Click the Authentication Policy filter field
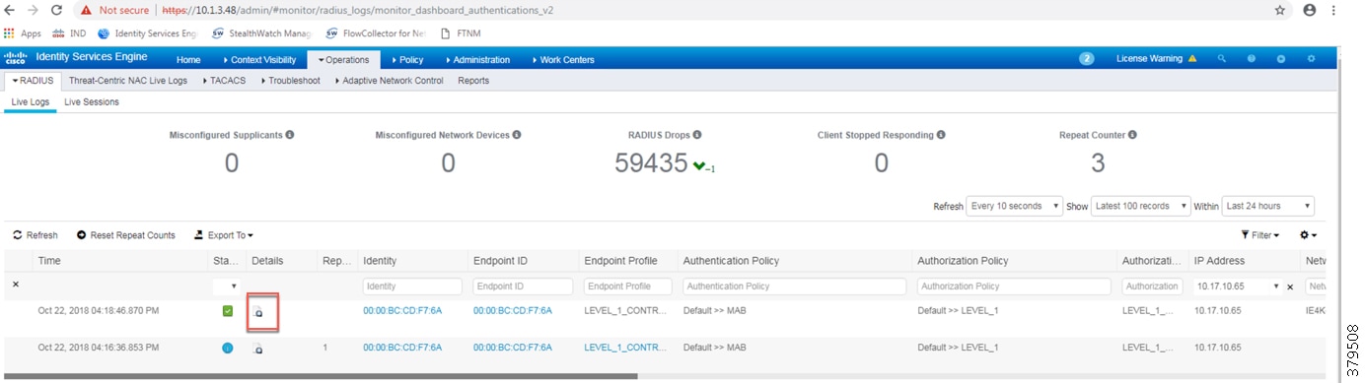1365x383 pixels. tap(794, 287)
